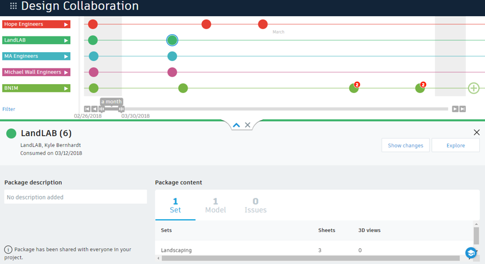Jump to timeline end button
The height and width of the screenshot is (264, 485).
pos(463,109)
